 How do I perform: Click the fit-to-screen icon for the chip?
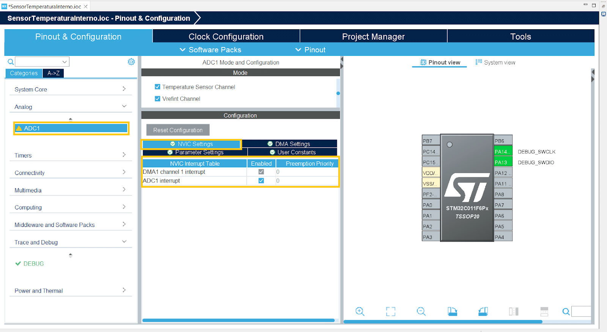click(x=390, y=312)
